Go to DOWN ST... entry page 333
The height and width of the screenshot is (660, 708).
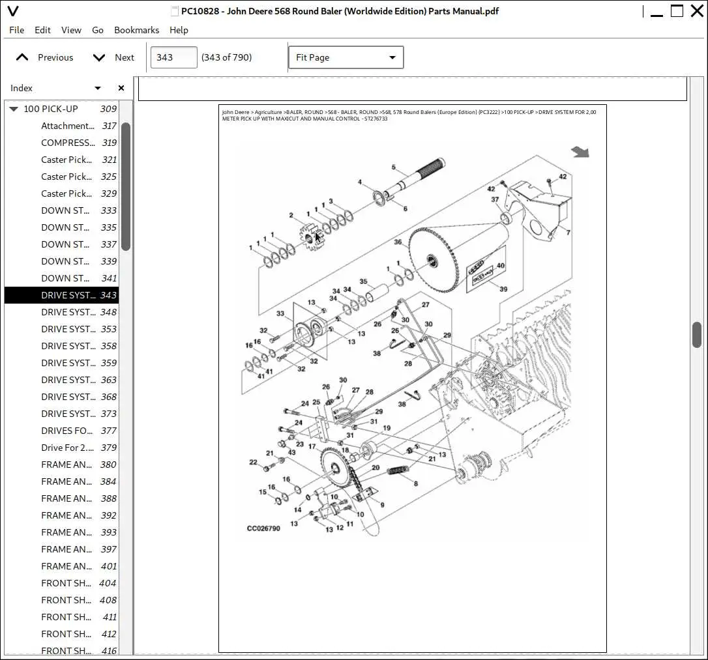(61, 210)
